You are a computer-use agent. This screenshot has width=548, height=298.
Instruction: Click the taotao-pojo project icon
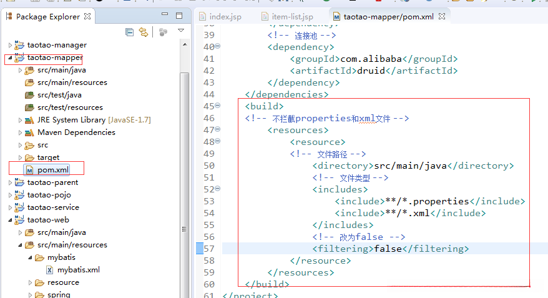[x=19, y=195]
